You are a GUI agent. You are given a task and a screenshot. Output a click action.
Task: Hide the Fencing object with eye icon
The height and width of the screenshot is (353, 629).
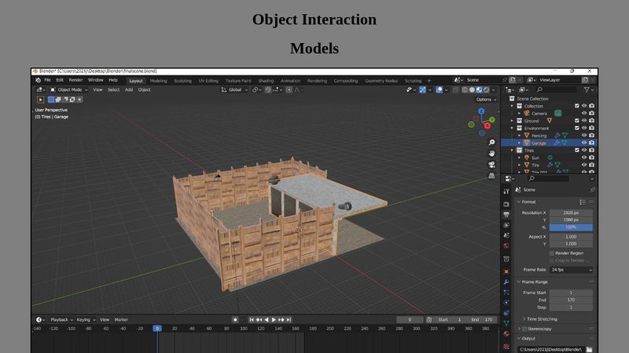pyautogui.click(x=584, y=135)
